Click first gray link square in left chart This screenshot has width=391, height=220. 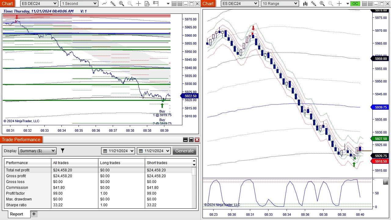pos(174,4)
